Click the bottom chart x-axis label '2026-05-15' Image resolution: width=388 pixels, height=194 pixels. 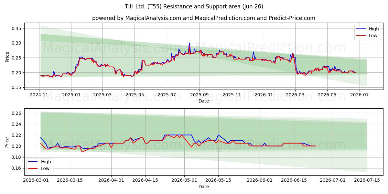click(x=218, y=181)
